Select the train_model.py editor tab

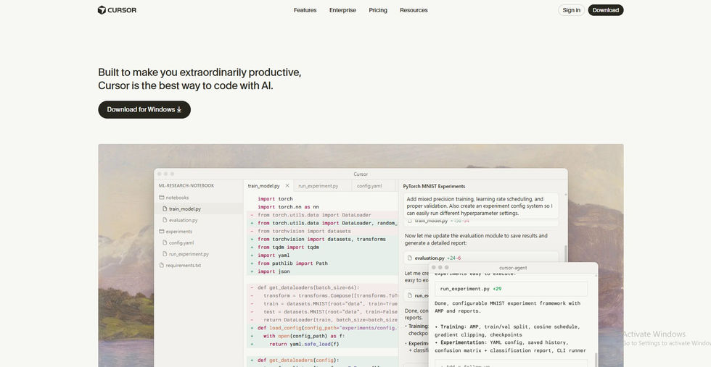coord(264,186)
